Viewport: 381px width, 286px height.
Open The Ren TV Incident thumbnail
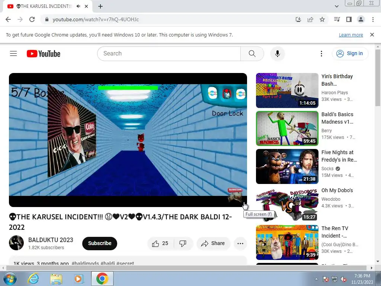(x=287, y=242)
